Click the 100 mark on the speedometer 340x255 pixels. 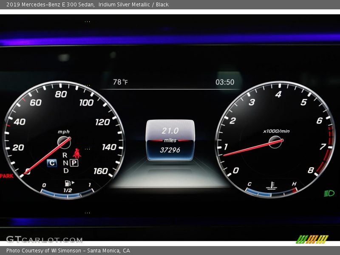(87, 102)
